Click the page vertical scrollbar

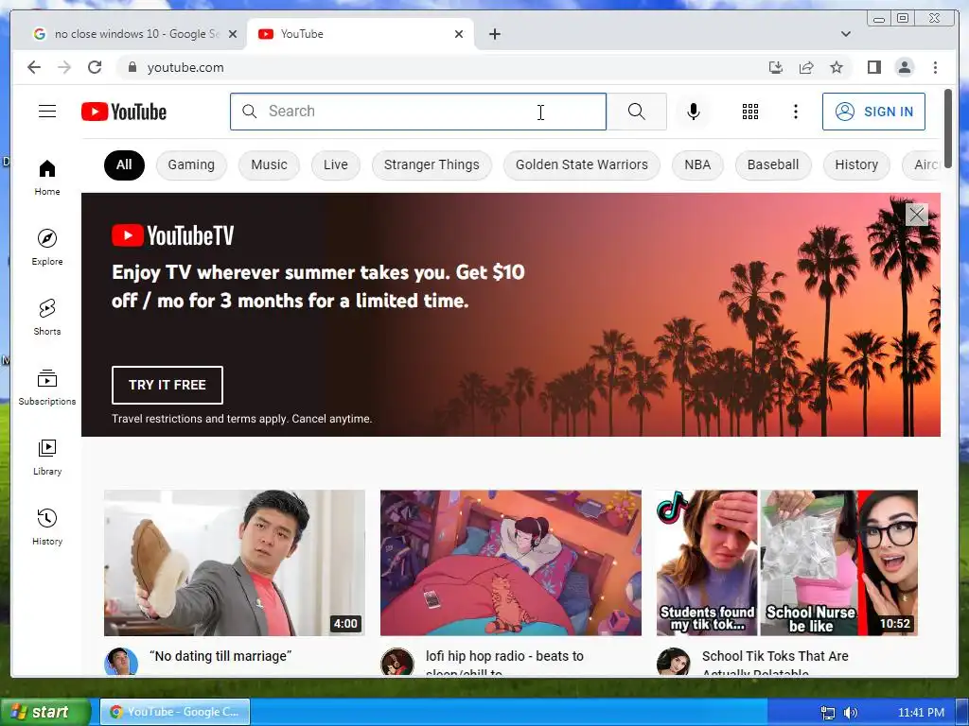[948, 127]
